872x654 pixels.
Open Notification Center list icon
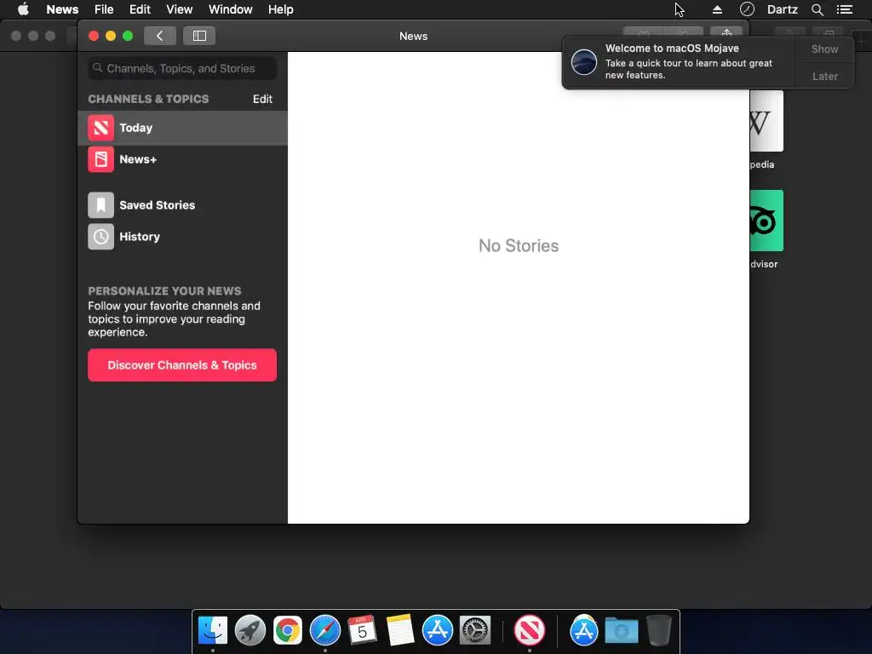click(844, 9)
